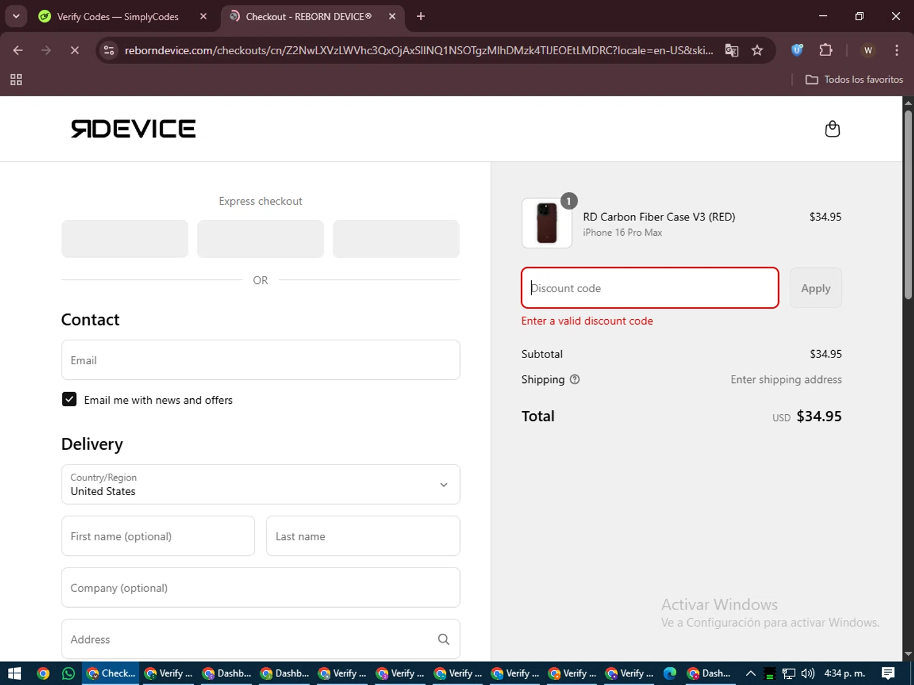Open the Shipping help question icon

[x=575, y=379]
